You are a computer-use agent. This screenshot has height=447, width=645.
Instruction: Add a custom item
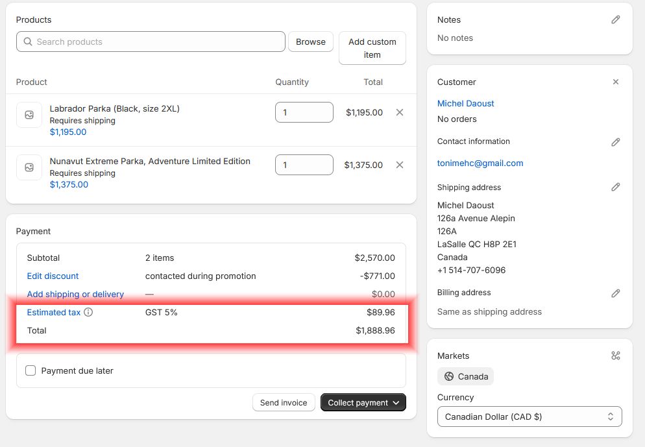point(372,48)
